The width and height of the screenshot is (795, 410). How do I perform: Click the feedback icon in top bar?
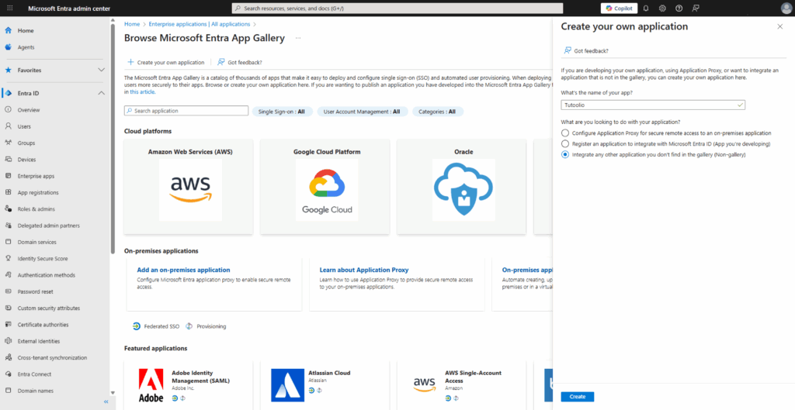coord(696,8)
